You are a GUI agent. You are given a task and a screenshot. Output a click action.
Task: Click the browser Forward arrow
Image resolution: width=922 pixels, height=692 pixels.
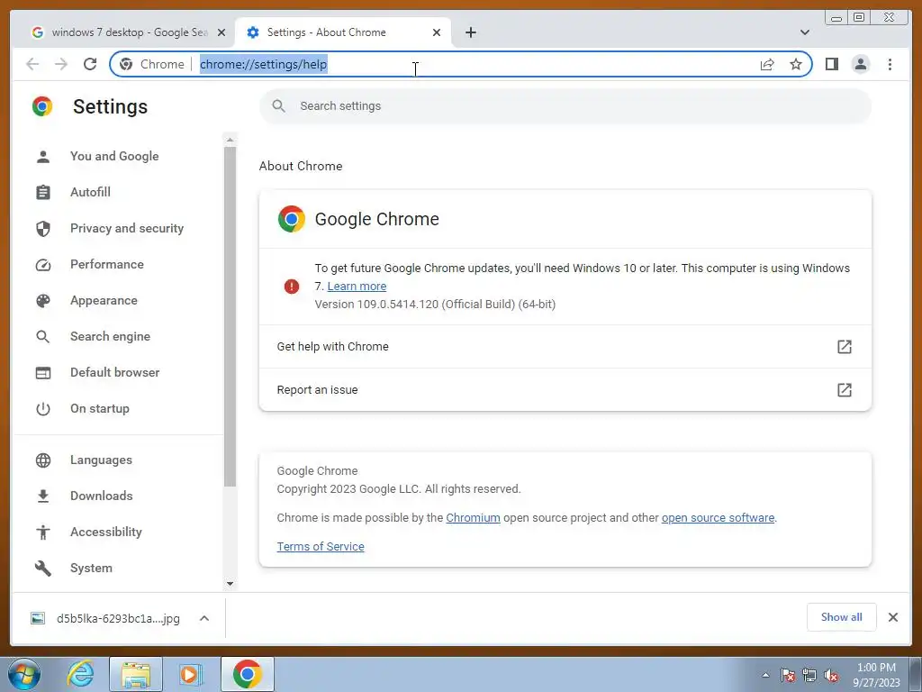click(x=61, y=64)
